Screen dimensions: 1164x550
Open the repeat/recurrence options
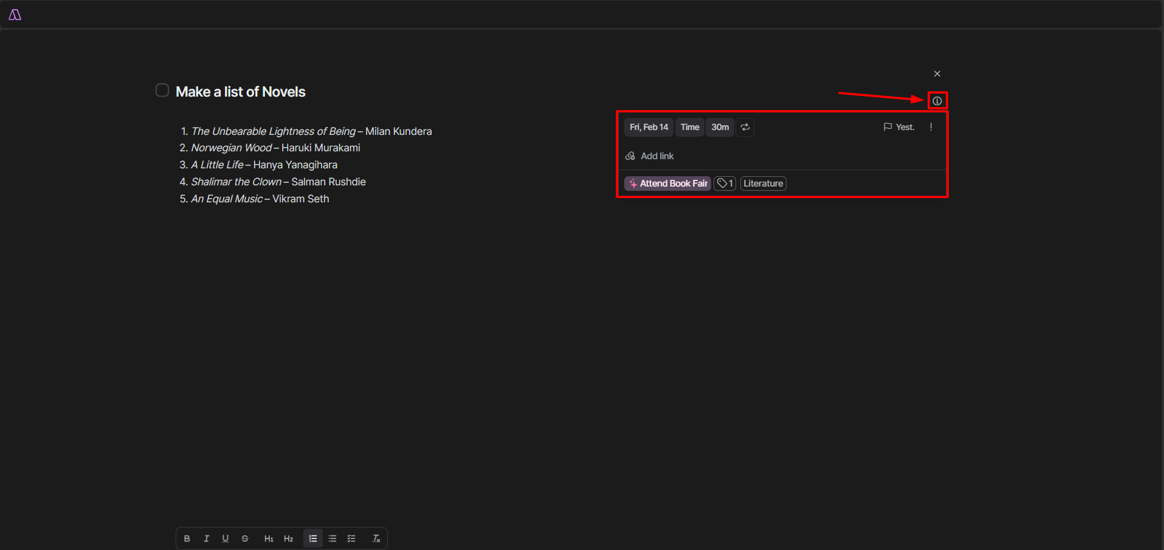pos(745,127)
